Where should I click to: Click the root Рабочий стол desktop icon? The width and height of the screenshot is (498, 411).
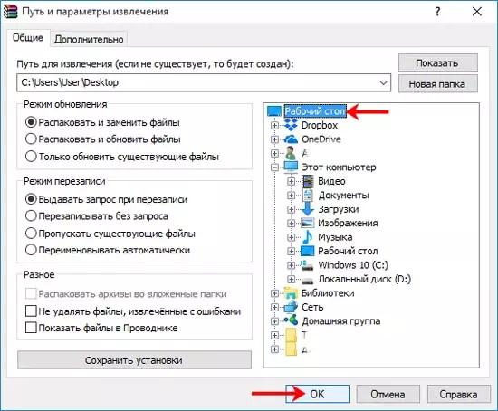274,111
